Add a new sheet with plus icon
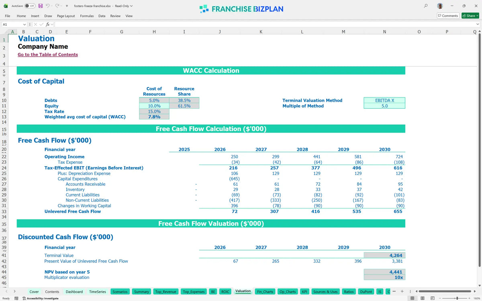The image size is (482, 301). [402, 291]
